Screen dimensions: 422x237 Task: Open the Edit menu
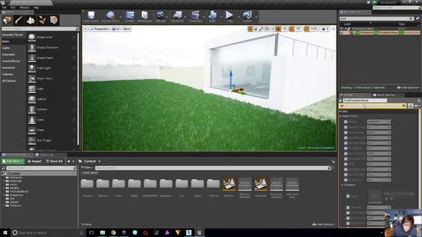[x=13, y=7]
